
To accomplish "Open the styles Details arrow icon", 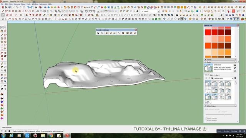I will [x=235, y=78].
